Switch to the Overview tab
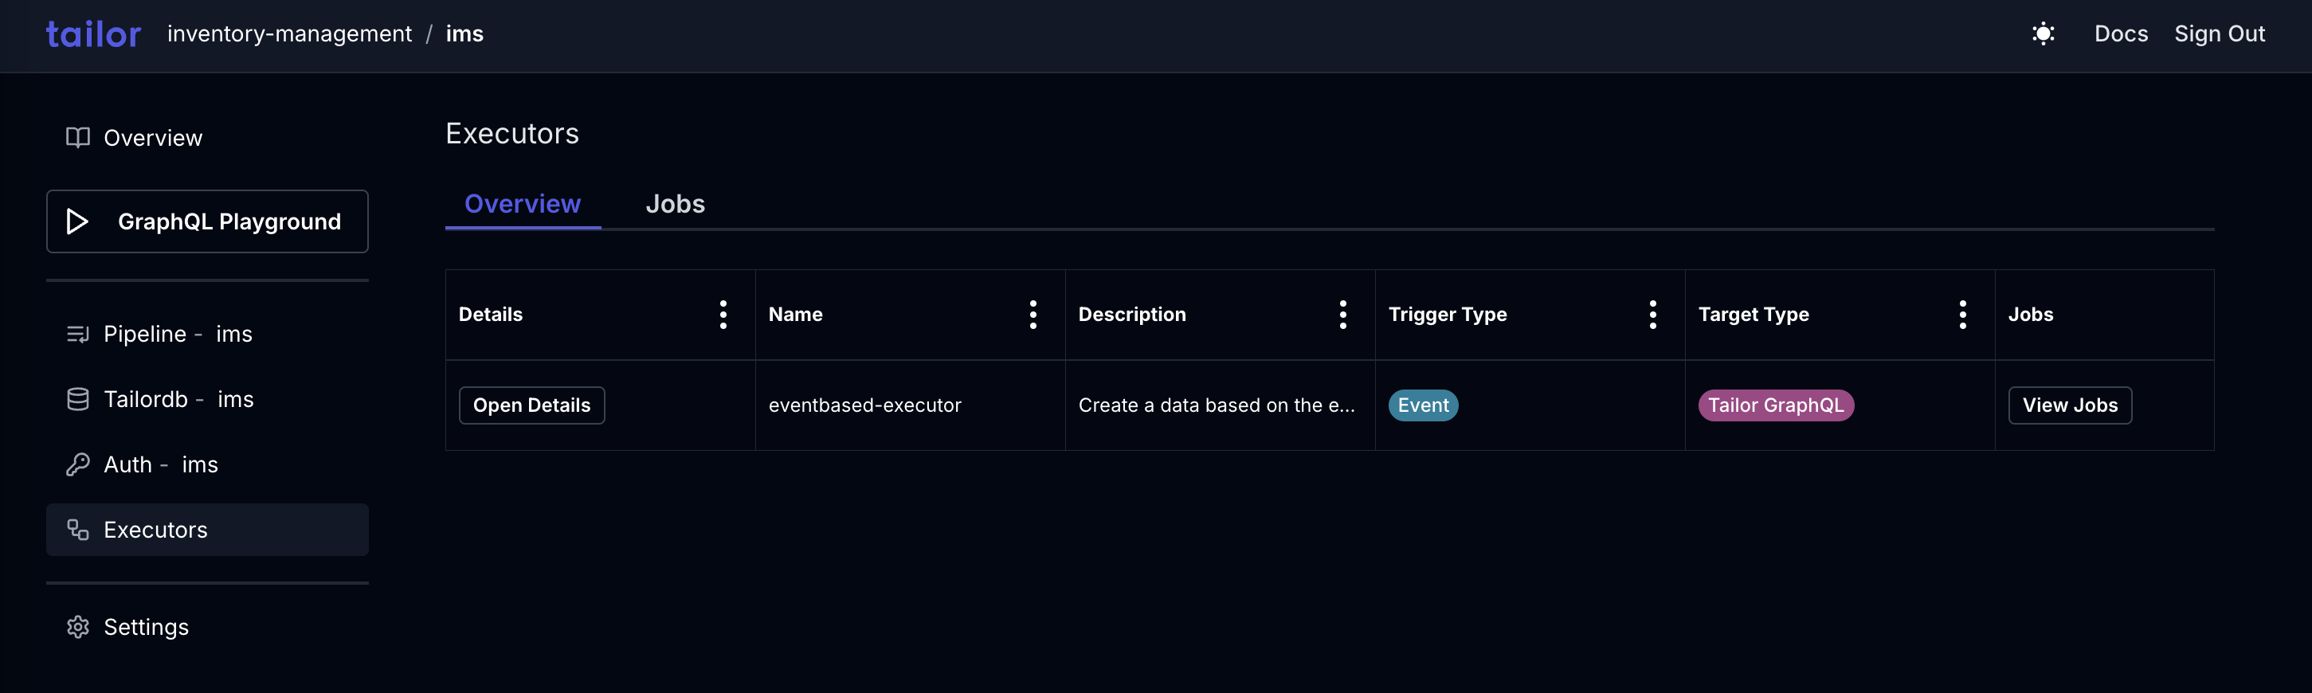Image resolution: width=2312 pixels, height=693 pixels. click(523, 205)
